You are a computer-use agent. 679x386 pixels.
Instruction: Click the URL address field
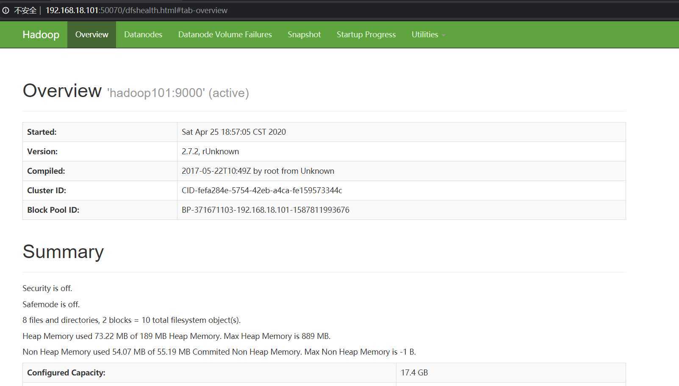coord(136,10)
